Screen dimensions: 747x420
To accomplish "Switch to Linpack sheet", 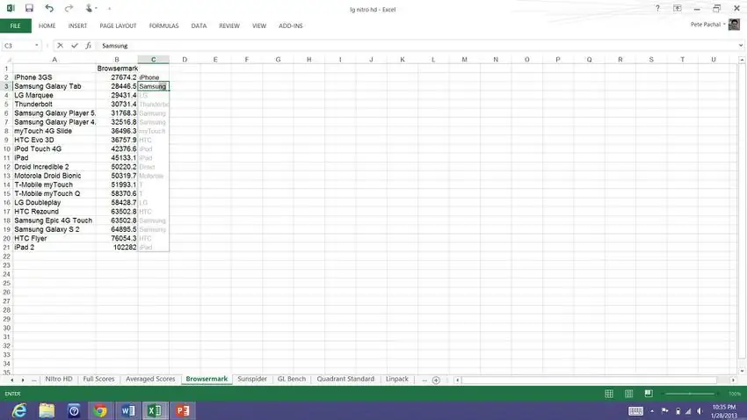I will click(x=397, y=379).
